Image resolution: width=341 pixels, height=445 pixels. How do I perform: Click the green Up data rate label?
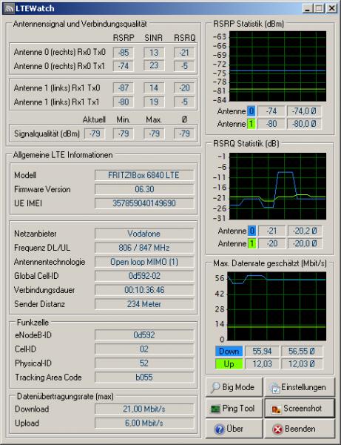(x=229, y=364)
